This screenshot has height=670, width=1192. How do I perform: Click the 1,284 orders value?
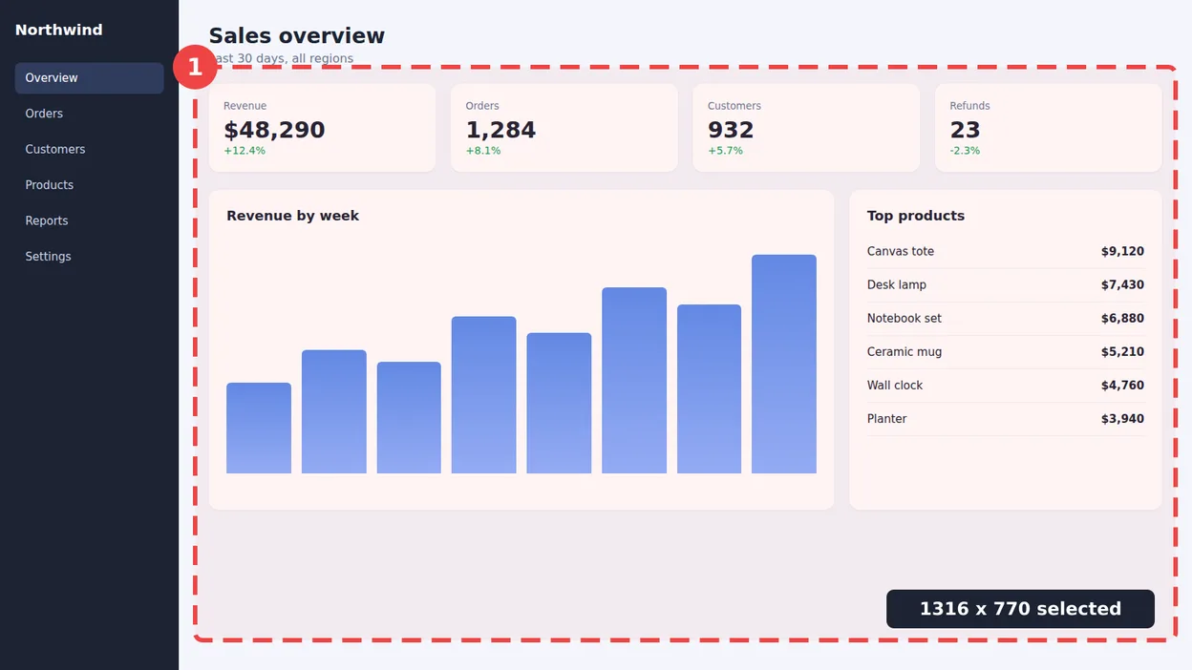(500, 130)
